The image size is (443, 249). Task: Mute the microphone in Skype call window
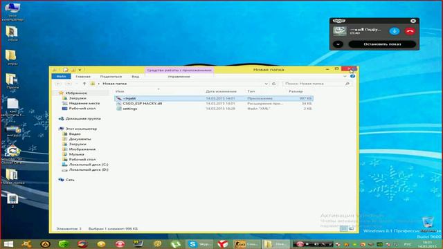[x=395, y=31]
